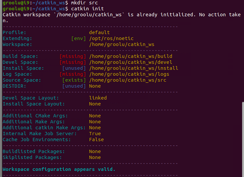Click the 'groolu@i9' prompt on the mkdir line
Screen dimensions: 244x177
tap(16, 2)
